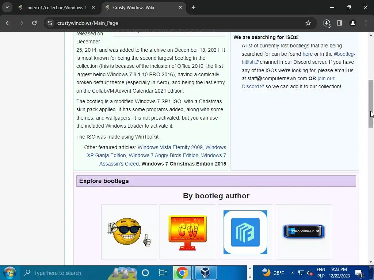374x280 pixels.
Task: Open clock showing 9:23 PM
Action: (x=339, y=273)
